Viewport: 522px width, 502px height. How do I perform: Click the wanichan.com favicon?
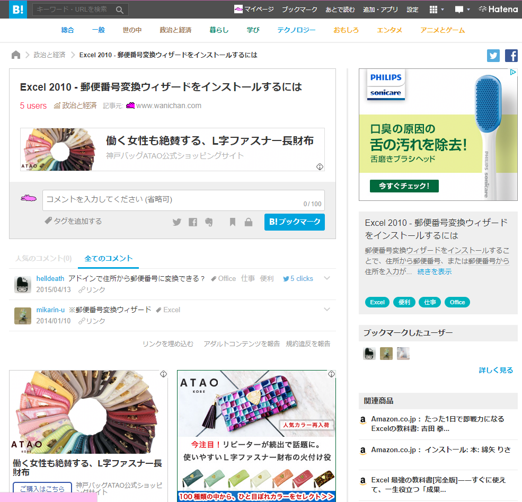point(130,105)
